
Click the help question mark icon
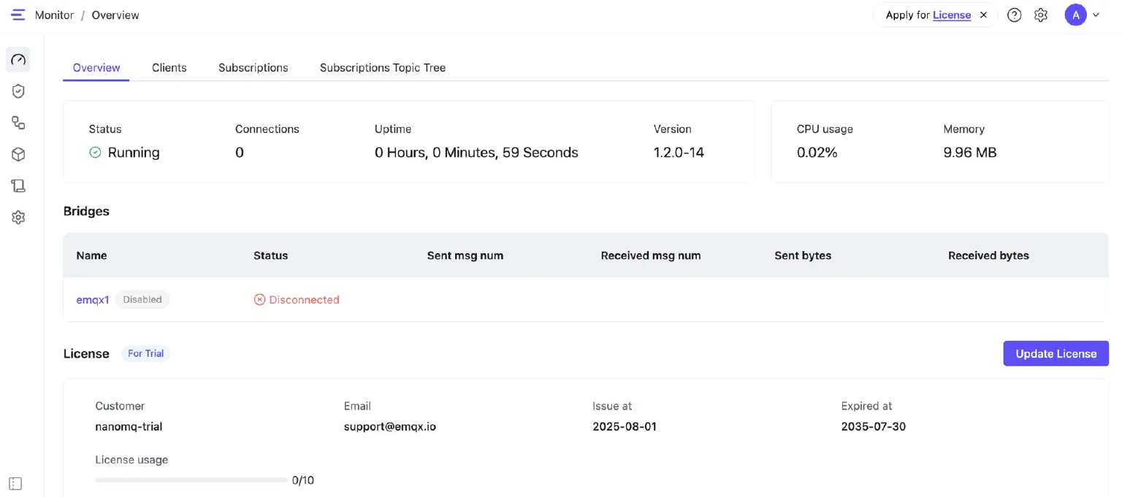coord(1014,15)
